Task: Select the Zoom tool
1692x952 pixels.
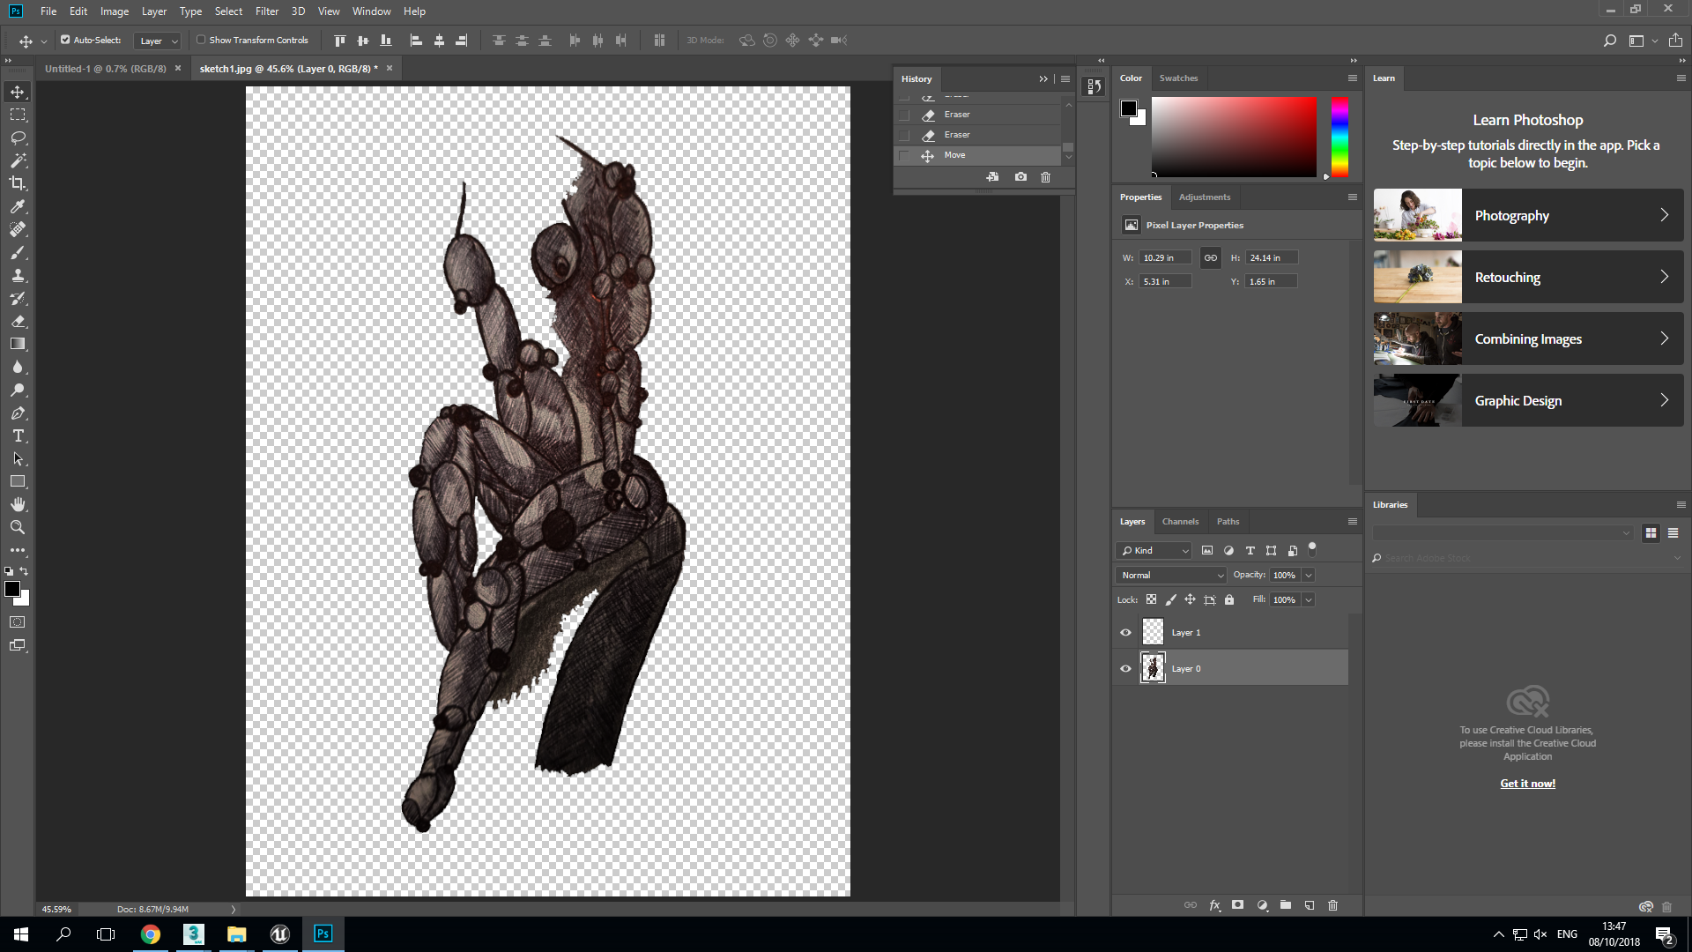Action: click(18, 527)
